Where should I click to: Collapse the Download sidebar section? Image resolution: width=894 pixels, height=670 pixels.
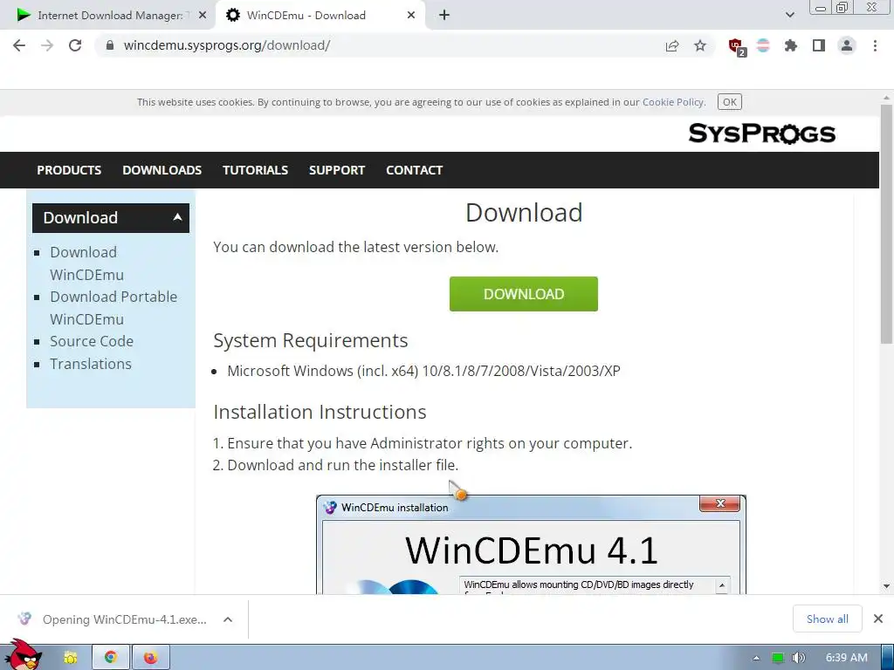point(111,217)
